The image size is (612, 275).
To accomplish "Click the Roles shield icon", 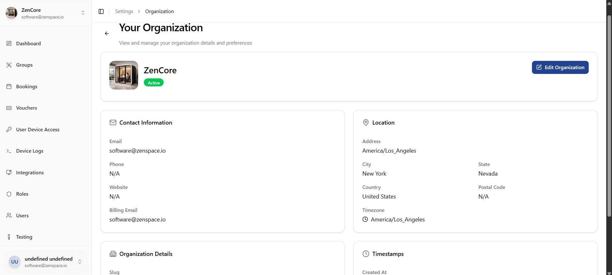I will pyautogui.click(x=9, y=194).
